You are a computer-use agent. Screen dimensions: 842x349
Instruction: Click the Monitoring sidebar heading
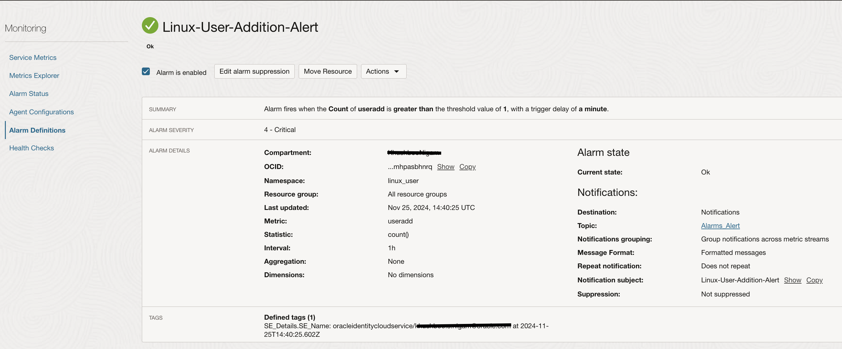click(25, 28)
